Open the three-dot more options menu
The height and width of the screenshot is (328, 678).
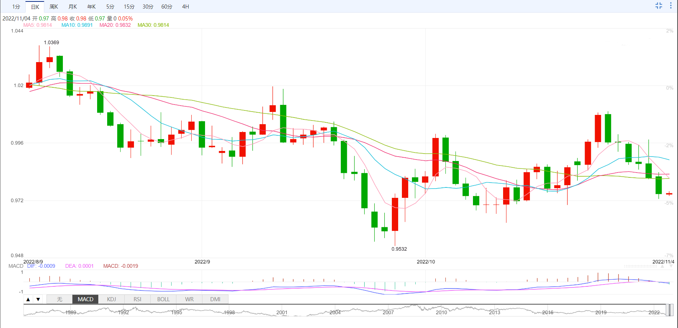pyautogui.click(x=671, y=6)
